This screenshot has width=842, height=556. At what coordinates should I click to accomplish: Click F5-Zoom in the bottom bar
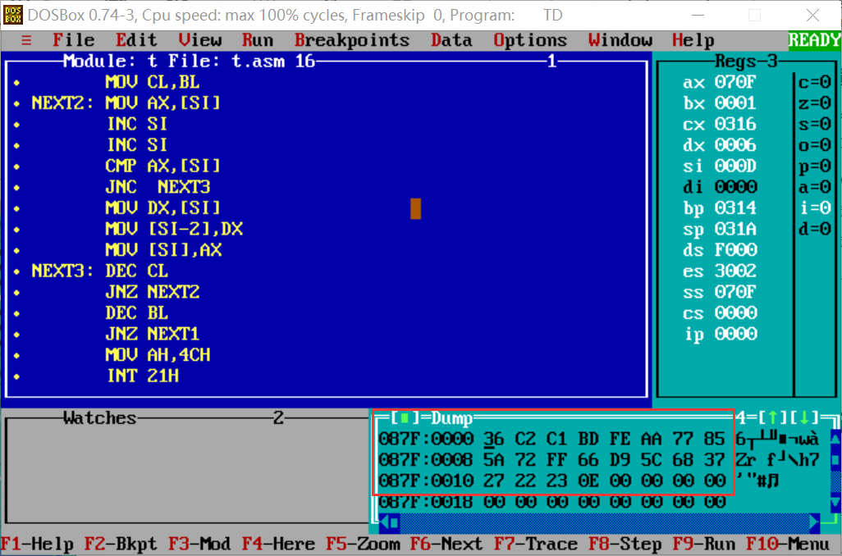(363, 545)
